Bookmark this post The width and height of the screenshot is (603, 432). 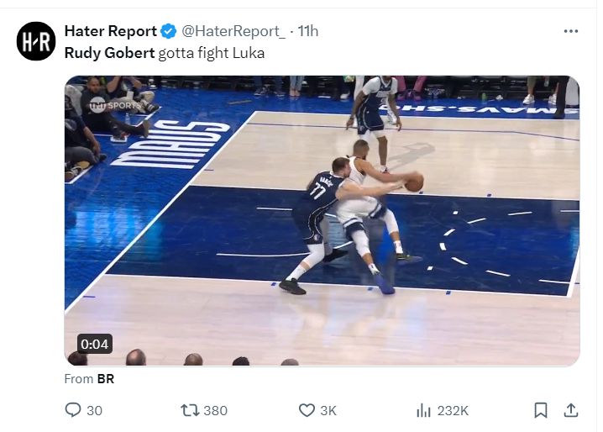(541, 410)
